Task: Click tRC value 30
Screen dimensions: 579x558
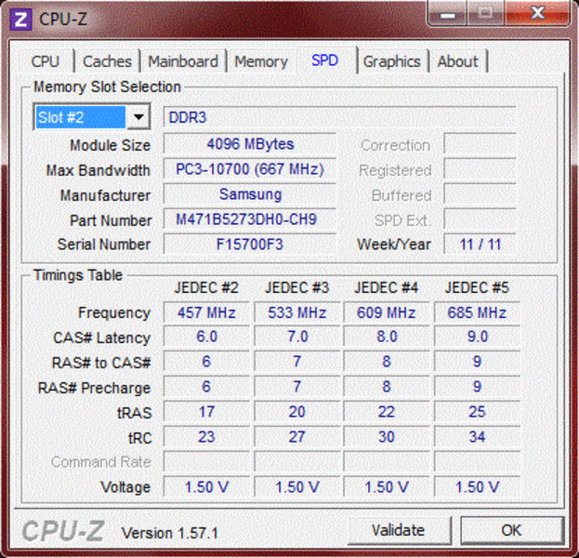Action: (x=387, y=437)
